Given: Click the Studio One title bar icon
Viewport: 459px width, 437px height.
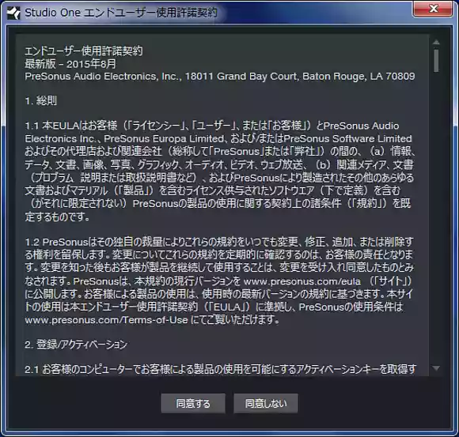Looking at the screenshot, I should tap(13, 13).
